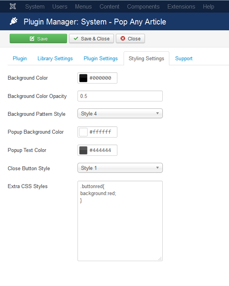The image size is (229, 286).
Task: Click the white Popup Background Color swatch
Action: pyautogui.click(x=83, y=132)
